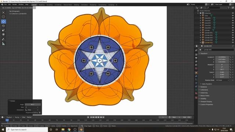The width and height of the screenshot is (235, 132).
Task: Play the animation forward
Action: click(98, 117)
